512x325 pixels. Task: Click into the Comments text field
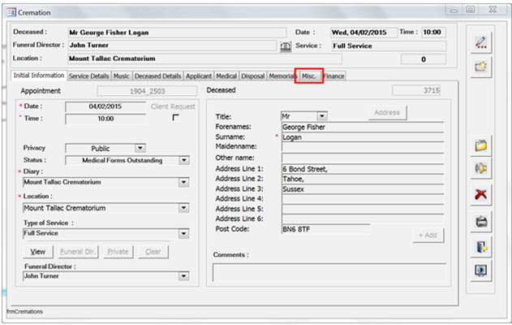329,271
